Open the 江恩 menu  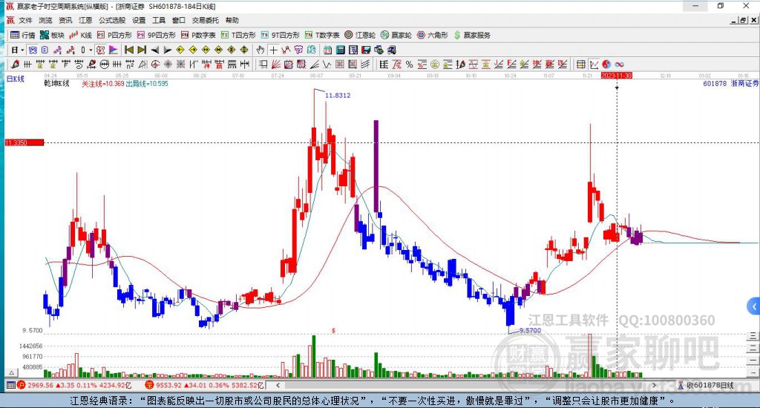pos(85,20)
